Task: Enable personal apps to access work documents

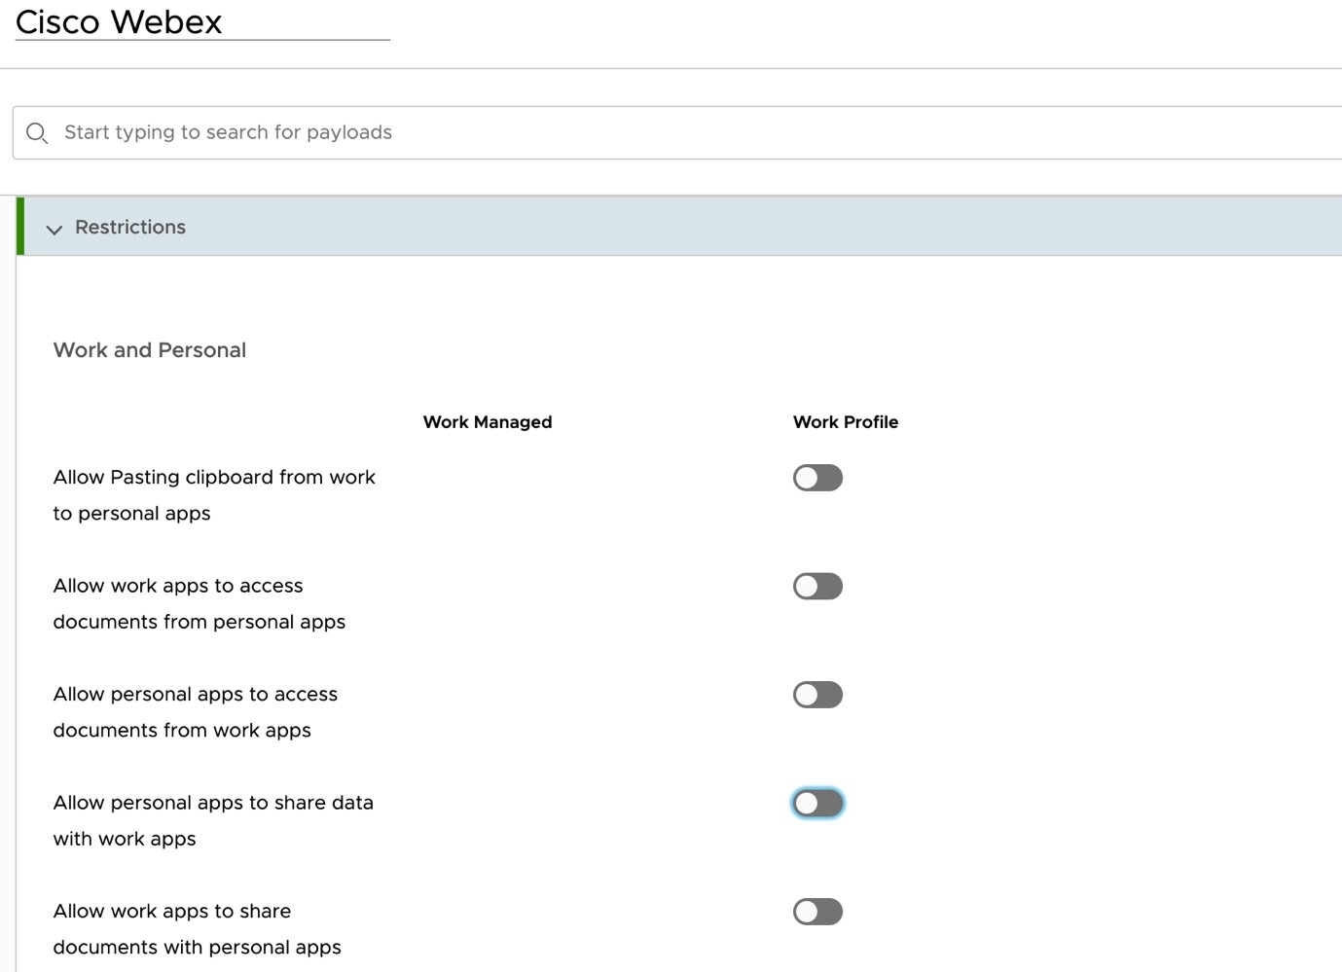Action: 817,694
